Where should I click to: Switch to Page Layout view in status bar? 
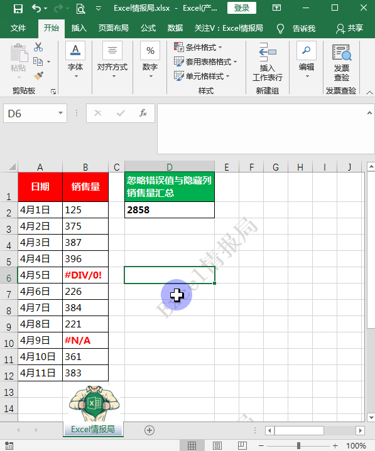coord(217,445)
